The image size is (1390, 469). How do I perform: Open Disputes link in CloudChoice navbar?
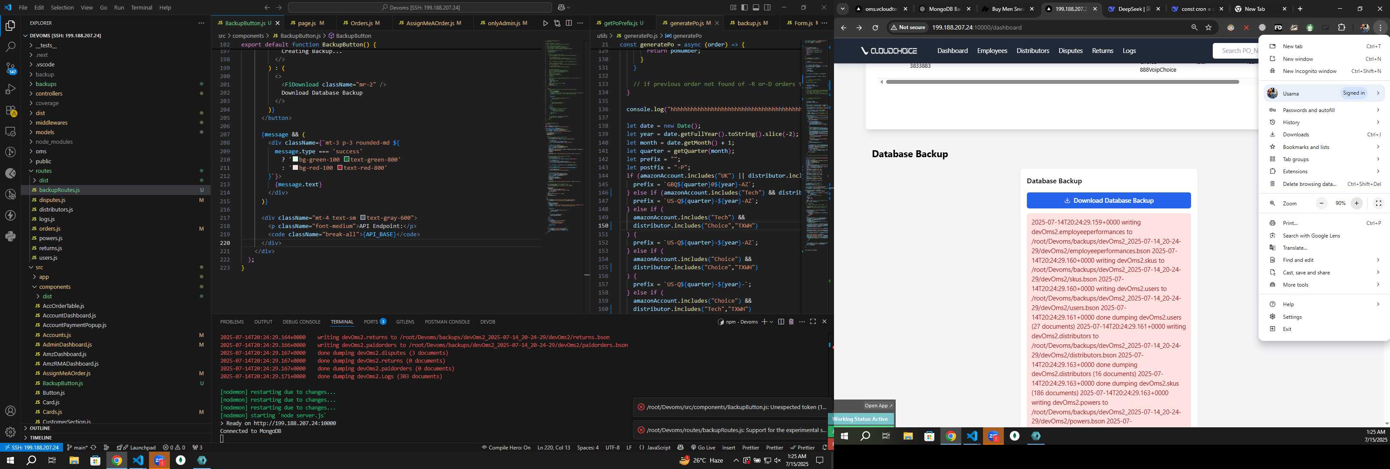(1071, 51)
